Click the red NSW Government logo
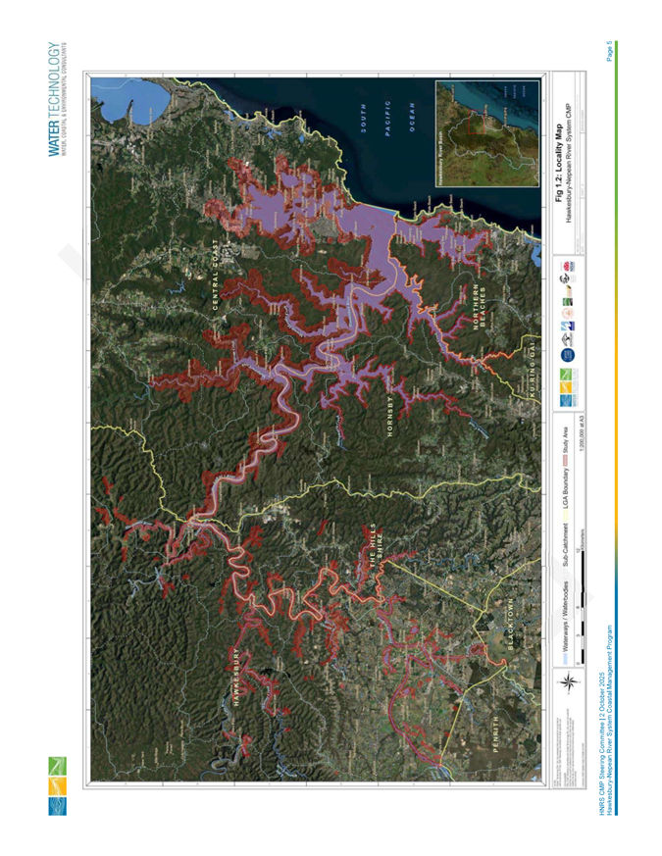Screen dimensions: 662x856 [x=568, y=266]
